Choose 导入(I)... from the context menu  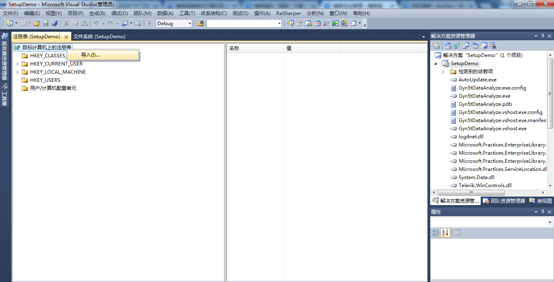[x=103, y=55]
